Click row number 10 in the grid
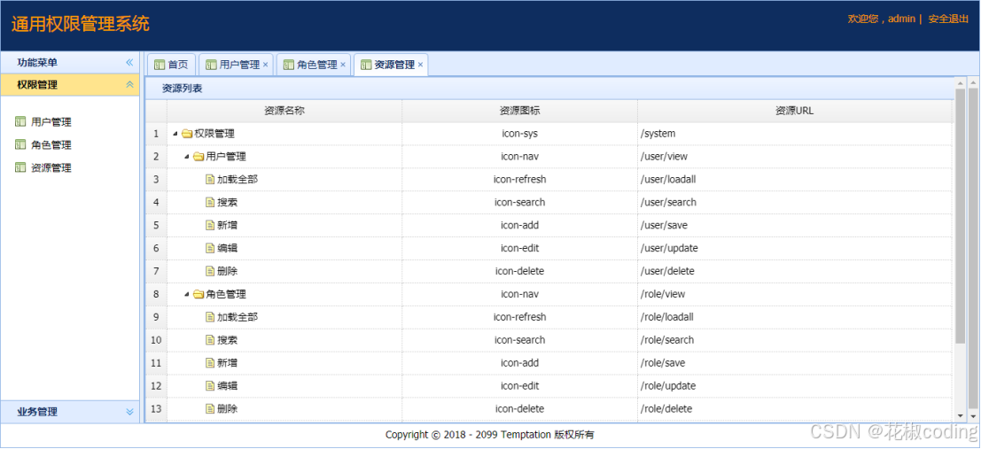981x449 pixels. 156,339
